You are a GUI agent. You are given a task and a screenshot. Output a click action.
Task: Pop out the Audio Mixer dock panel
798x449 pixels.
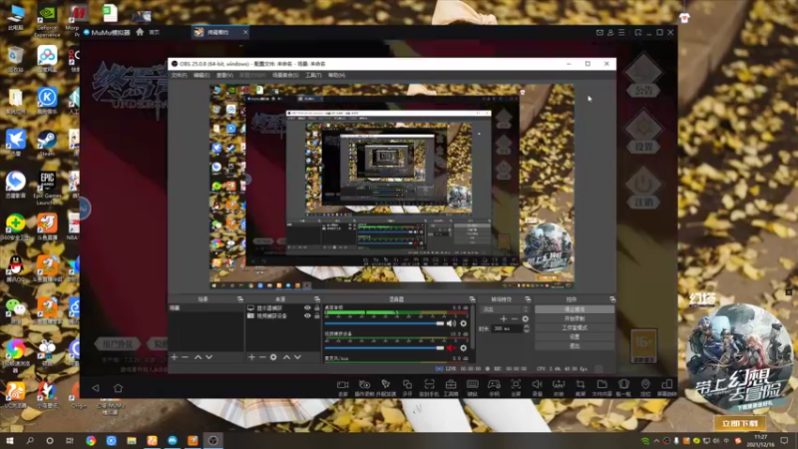472,299
